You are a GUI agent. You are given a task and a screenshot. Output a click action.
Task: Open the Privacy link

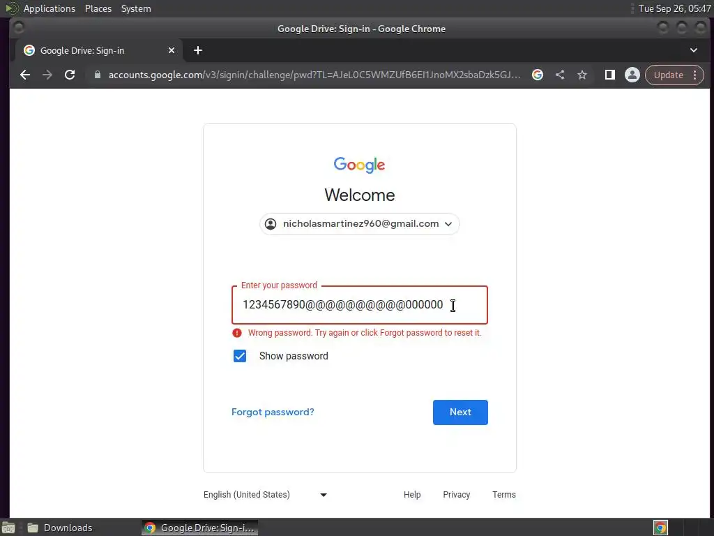point(456,495)
